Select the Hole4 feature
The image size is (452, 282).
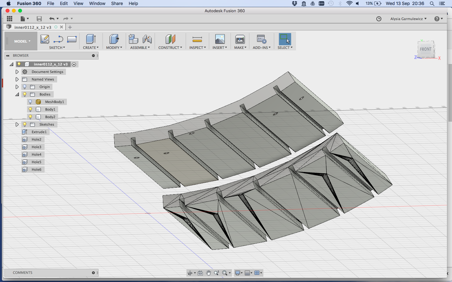[x=36, y=154]
